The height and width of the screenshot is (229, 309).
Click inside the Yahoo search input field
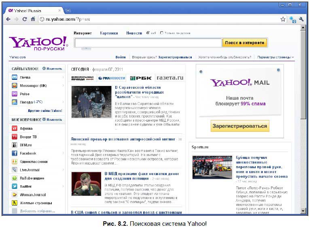pos(148,43)
